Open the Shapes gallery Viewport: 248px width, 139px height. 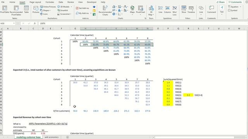(x=45, y=10)
